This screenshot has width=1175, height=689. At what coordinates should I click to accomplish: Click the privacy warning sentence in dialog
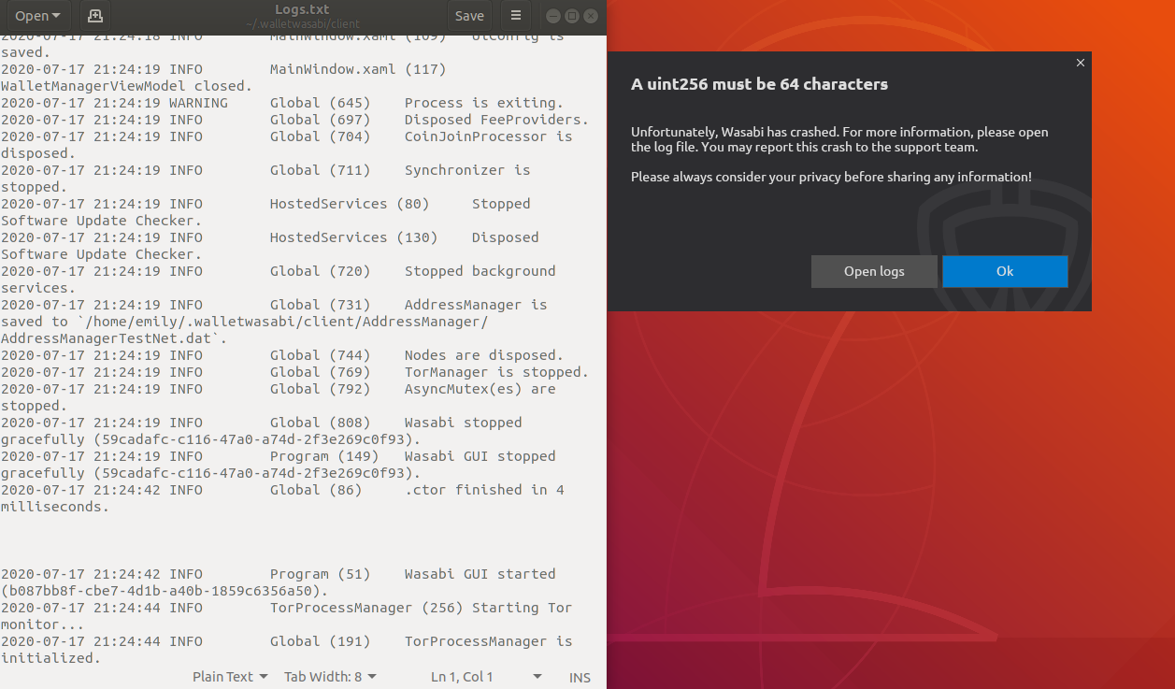[831, 177]
